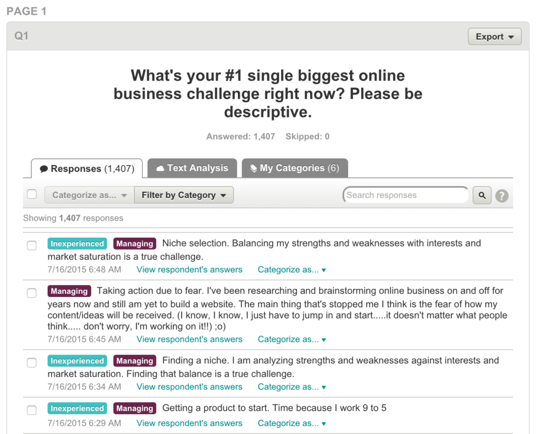Click Managing tag on Taking action response
Image resolution: width=540 pixels, height=434 pixels.
(x=69, y=291)
